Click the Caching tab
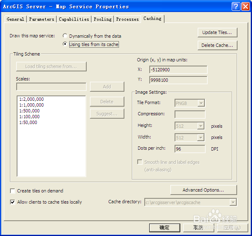 click(x=153, y=19)
